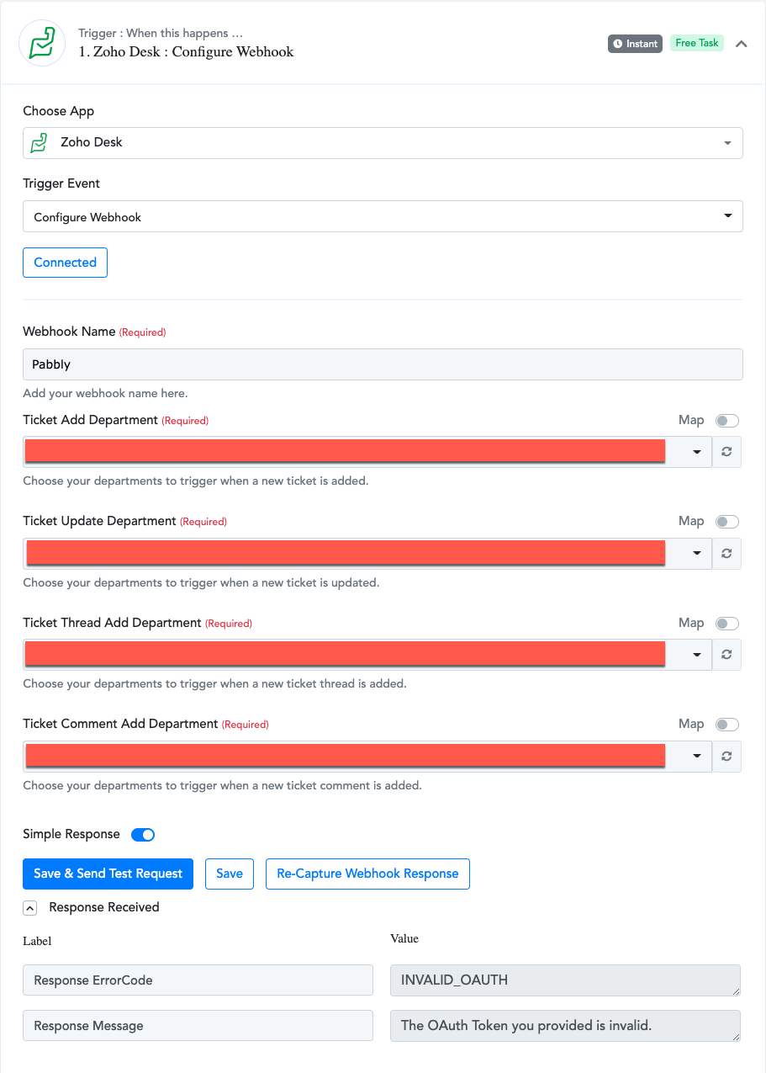Click the Free Task badge
Image resolution: width=766 pixels, height=1073 pixels.
click(x=697, y=43)
